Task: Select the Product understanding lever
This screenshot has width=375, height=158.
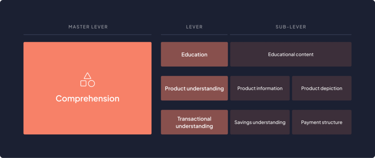Action: click(x=194, y=89)
